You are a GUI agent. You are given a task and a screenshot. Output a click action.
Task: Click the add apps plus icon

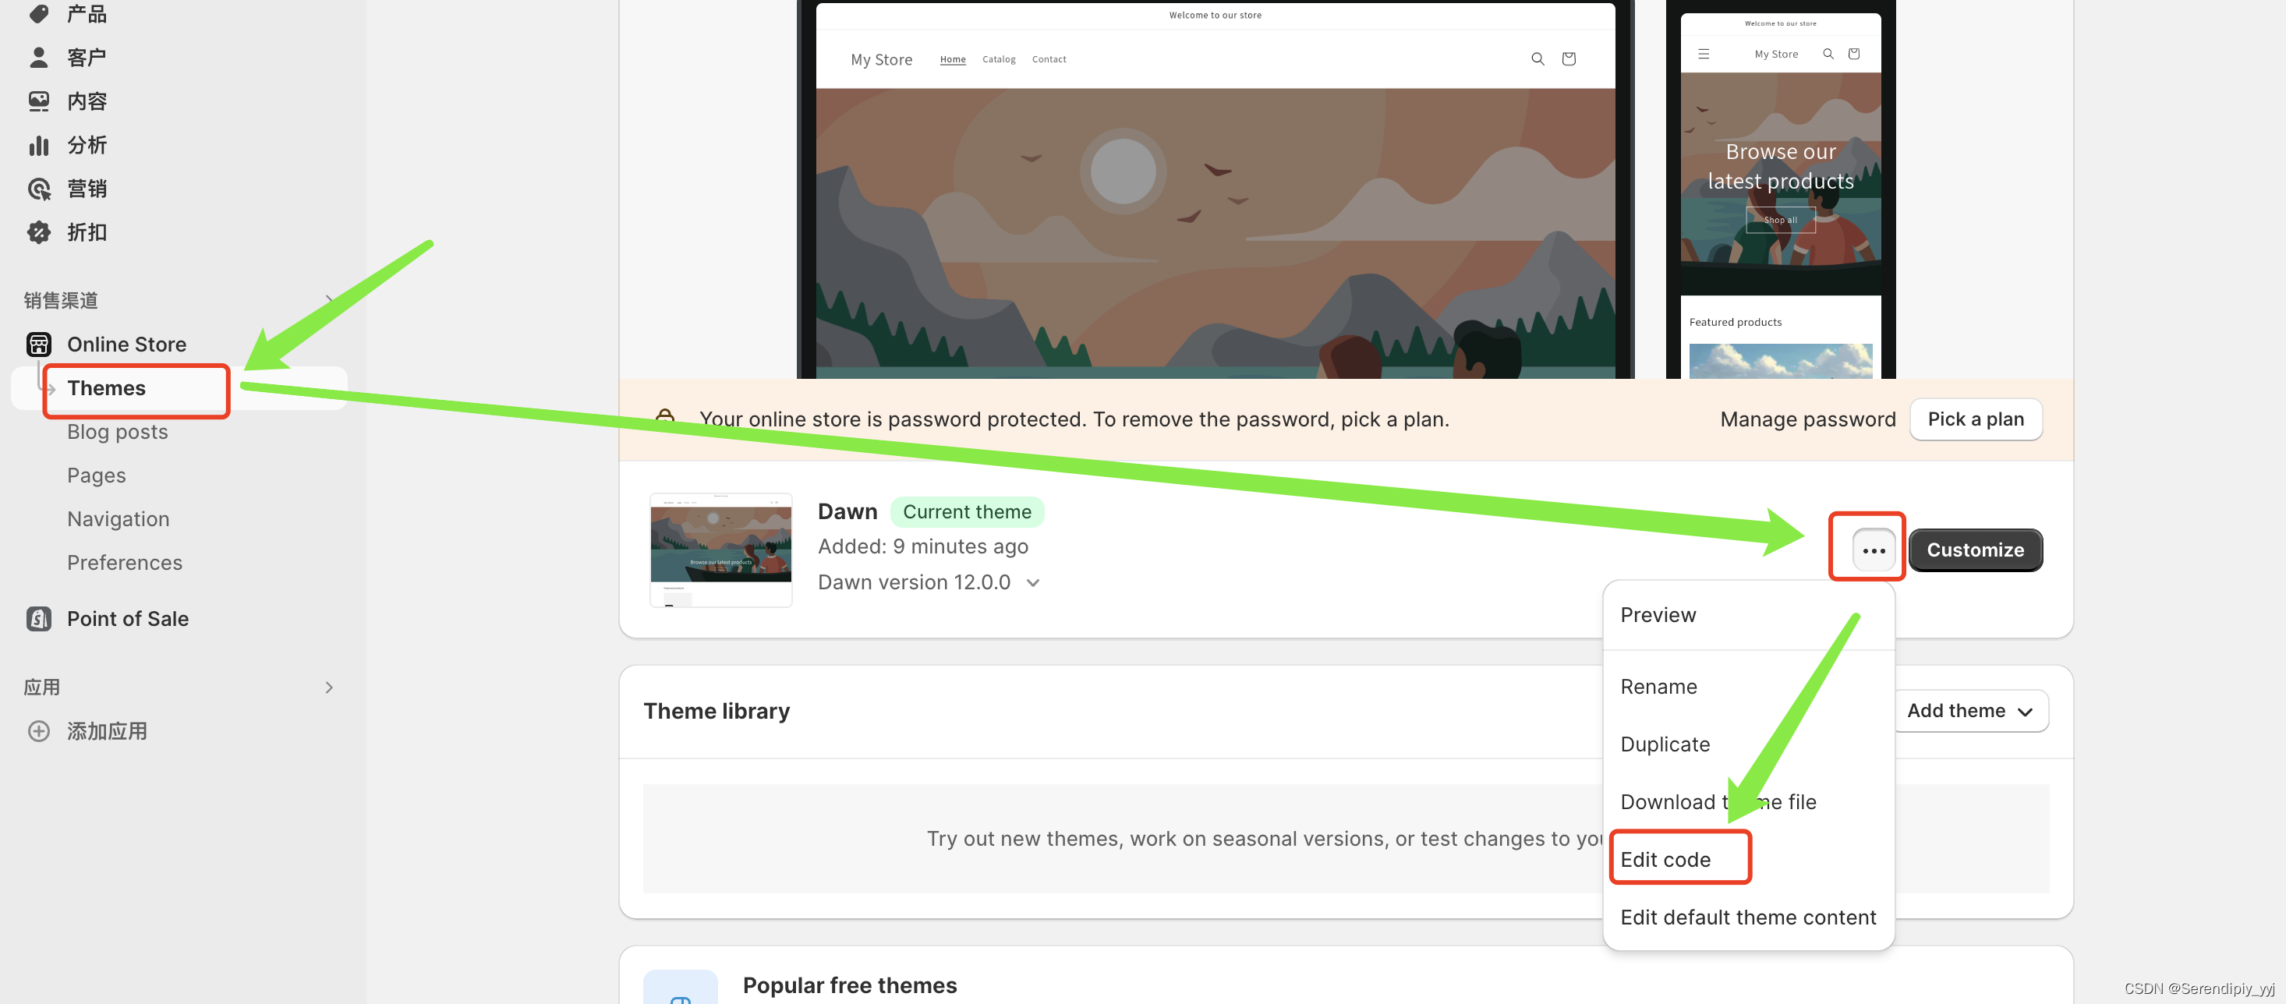click(38, 731)
